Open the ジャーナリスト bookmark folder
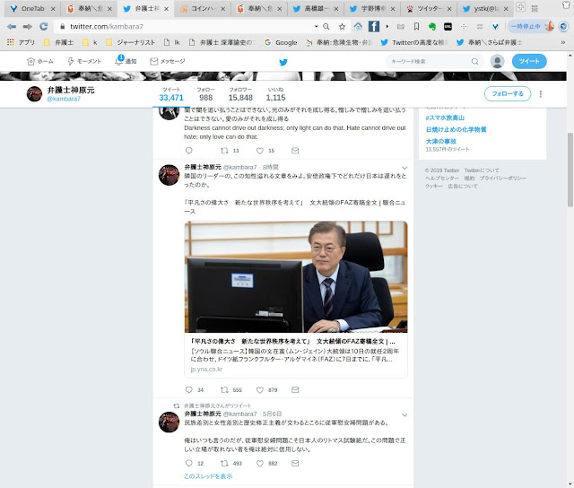574x488 pixels. tap(130, 42)
